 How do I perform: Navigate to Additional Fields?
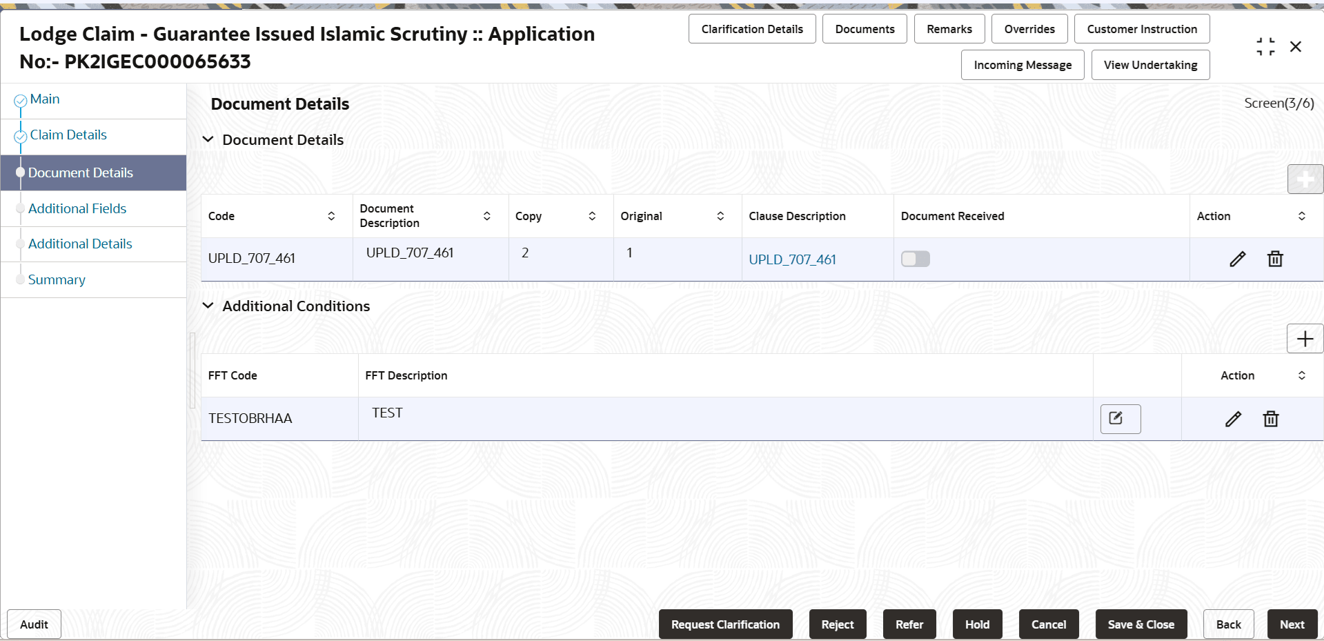[x=77, y=208]
